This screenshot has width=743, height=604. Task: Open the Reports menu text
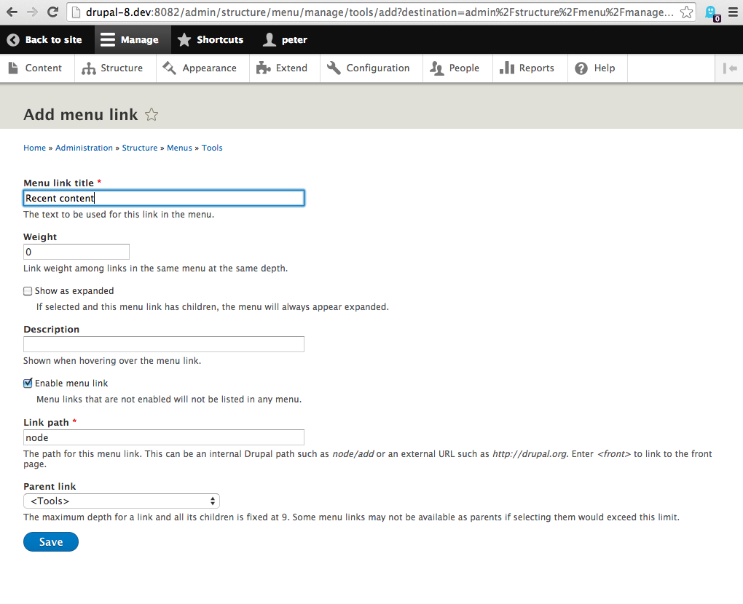(536, 68)
